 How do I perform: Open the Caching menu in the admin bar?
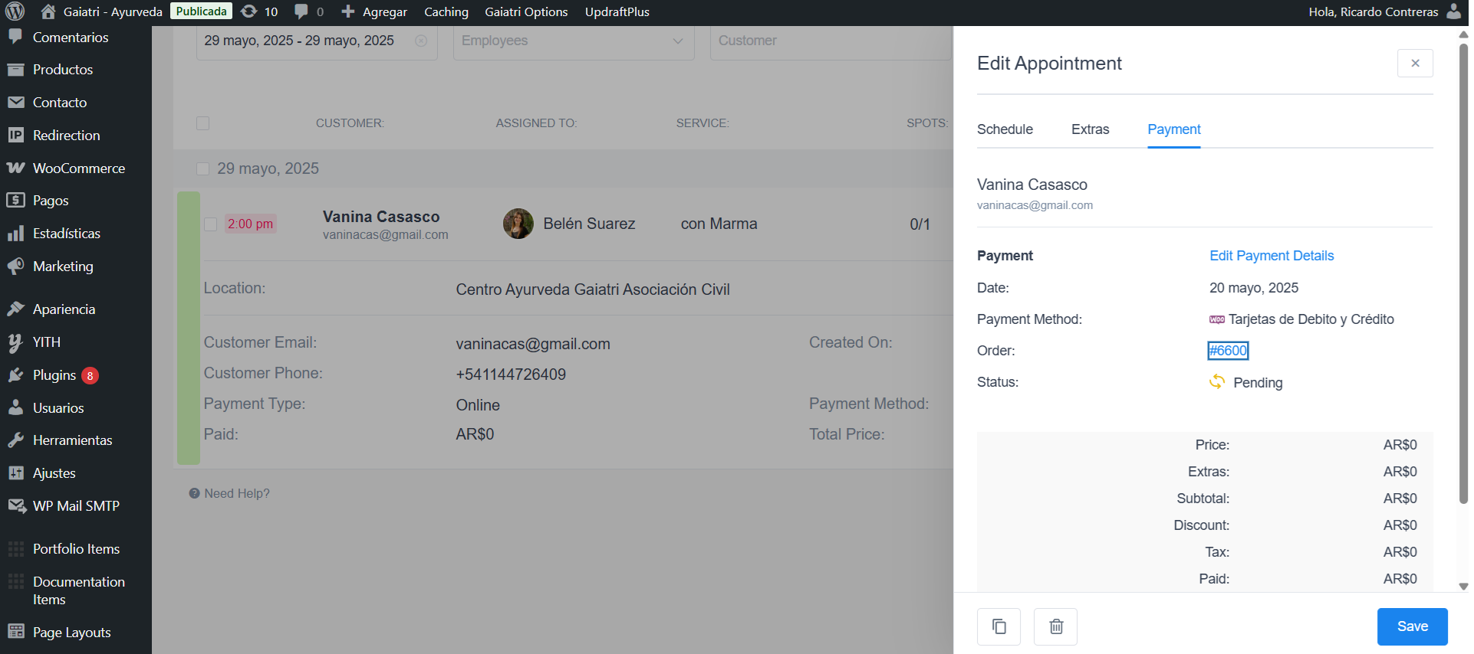pyautogui.click(x=446, y=11)
